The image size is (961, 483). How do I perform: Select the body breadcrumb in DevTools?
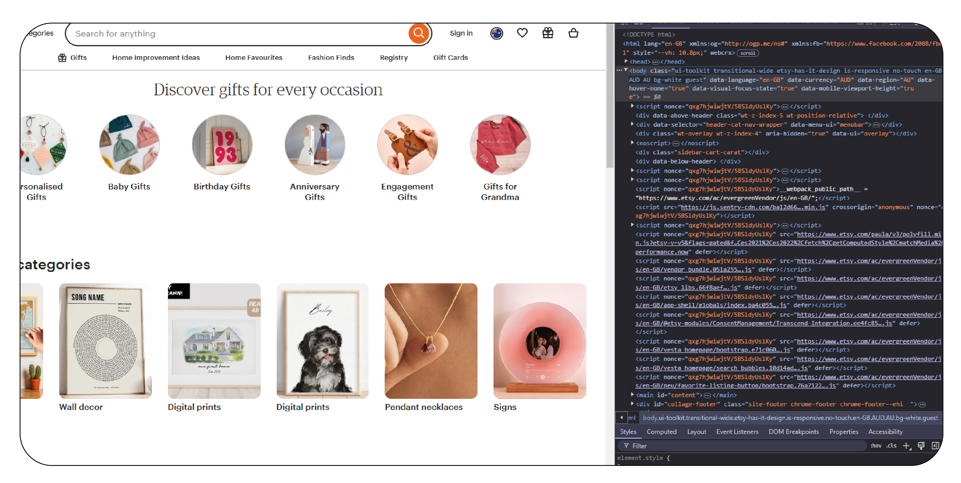(790, 418)
